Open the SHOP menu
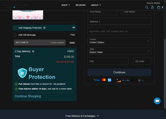The height and width of the screenshot is (119, 166). (x=66, y=5)
